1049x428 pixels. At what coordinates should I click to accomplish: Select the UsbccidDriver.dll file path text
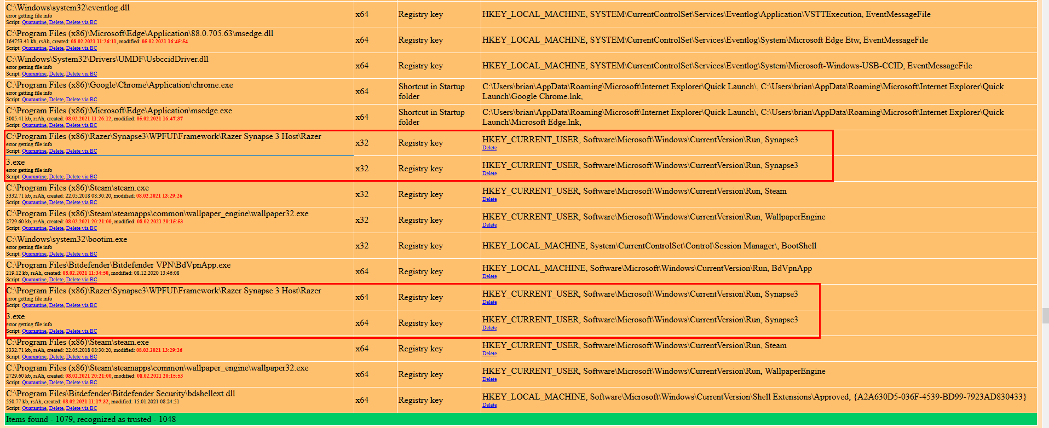coord(107,59)
